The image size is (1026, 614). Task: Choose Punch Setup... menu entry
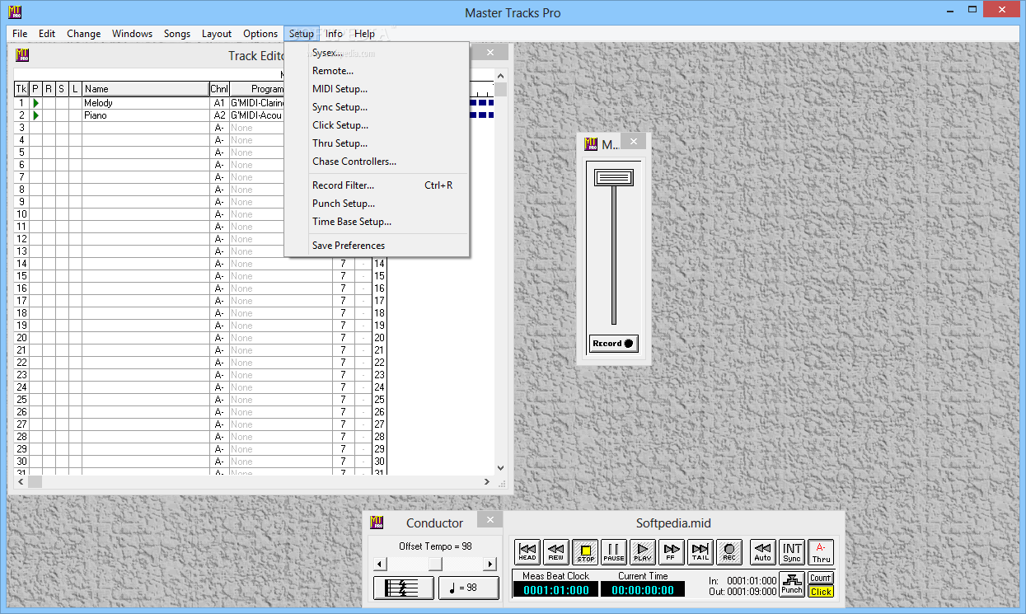pyautogui.click(x=377, y=204)
